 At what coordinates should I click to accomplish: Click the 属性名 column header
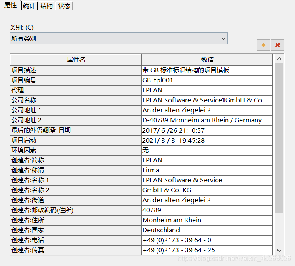tap(75, 60)
